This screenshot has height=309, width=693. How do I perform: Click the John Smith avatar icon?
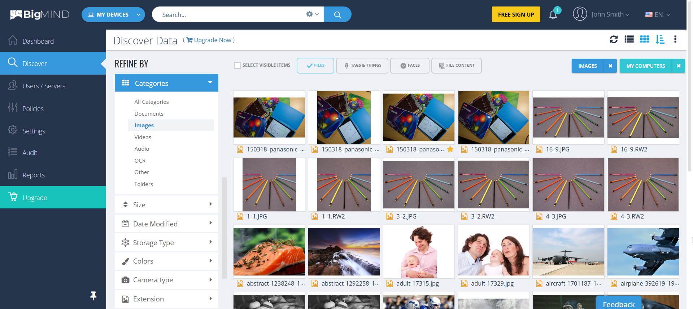point(580,14)
